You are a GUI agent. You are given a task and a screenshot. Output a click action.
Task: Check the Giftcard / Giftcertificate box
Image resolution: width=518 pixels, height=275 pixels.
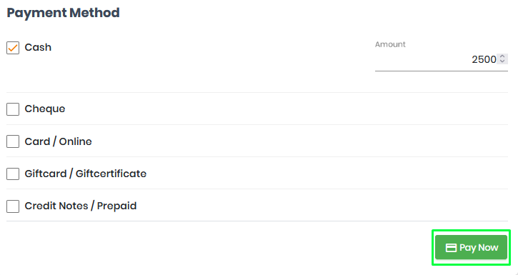[13, 174]
